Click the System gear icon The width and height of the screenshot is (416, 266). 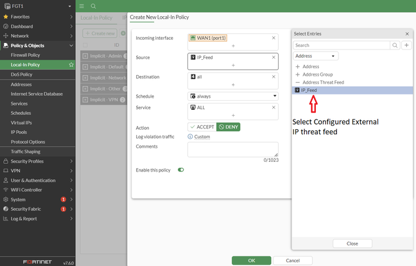click(x=6, y=199)
